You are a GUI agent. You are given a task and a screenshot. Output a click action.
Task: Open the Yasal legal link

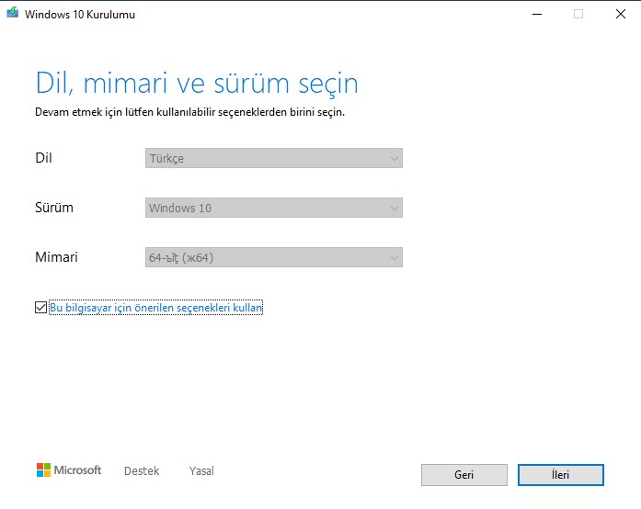pos(201,470)
